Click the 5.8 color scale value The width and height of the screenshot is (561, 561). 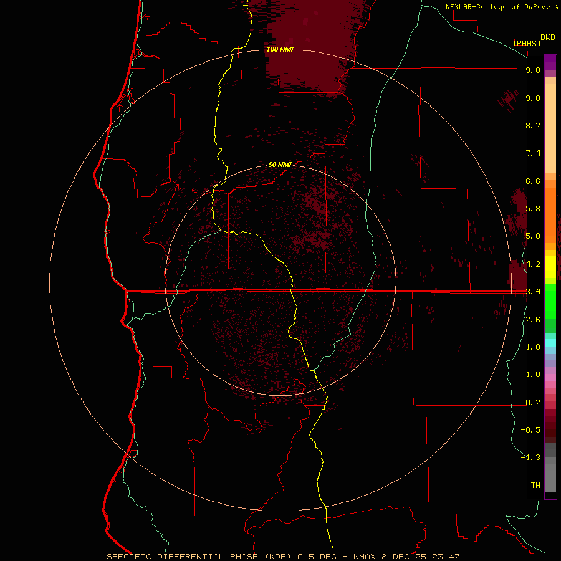tap(533, 208)
